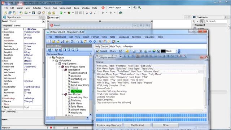Open the Language menu in HelpMaker

point(124,37)
